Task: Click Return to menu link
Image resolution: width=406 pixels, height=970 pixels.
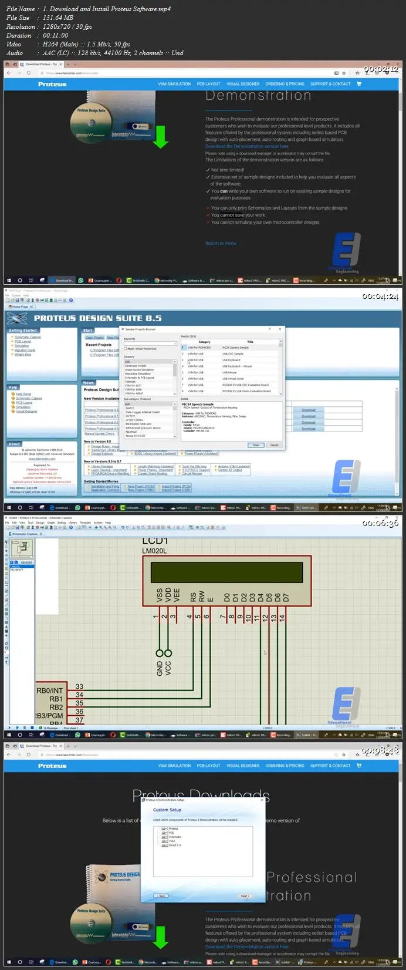Action: click(x=221, y=243)
